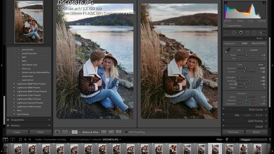Click the Previous button
Image resolution: width=274 pixels, height=154 pixels.
coord(233,132)
